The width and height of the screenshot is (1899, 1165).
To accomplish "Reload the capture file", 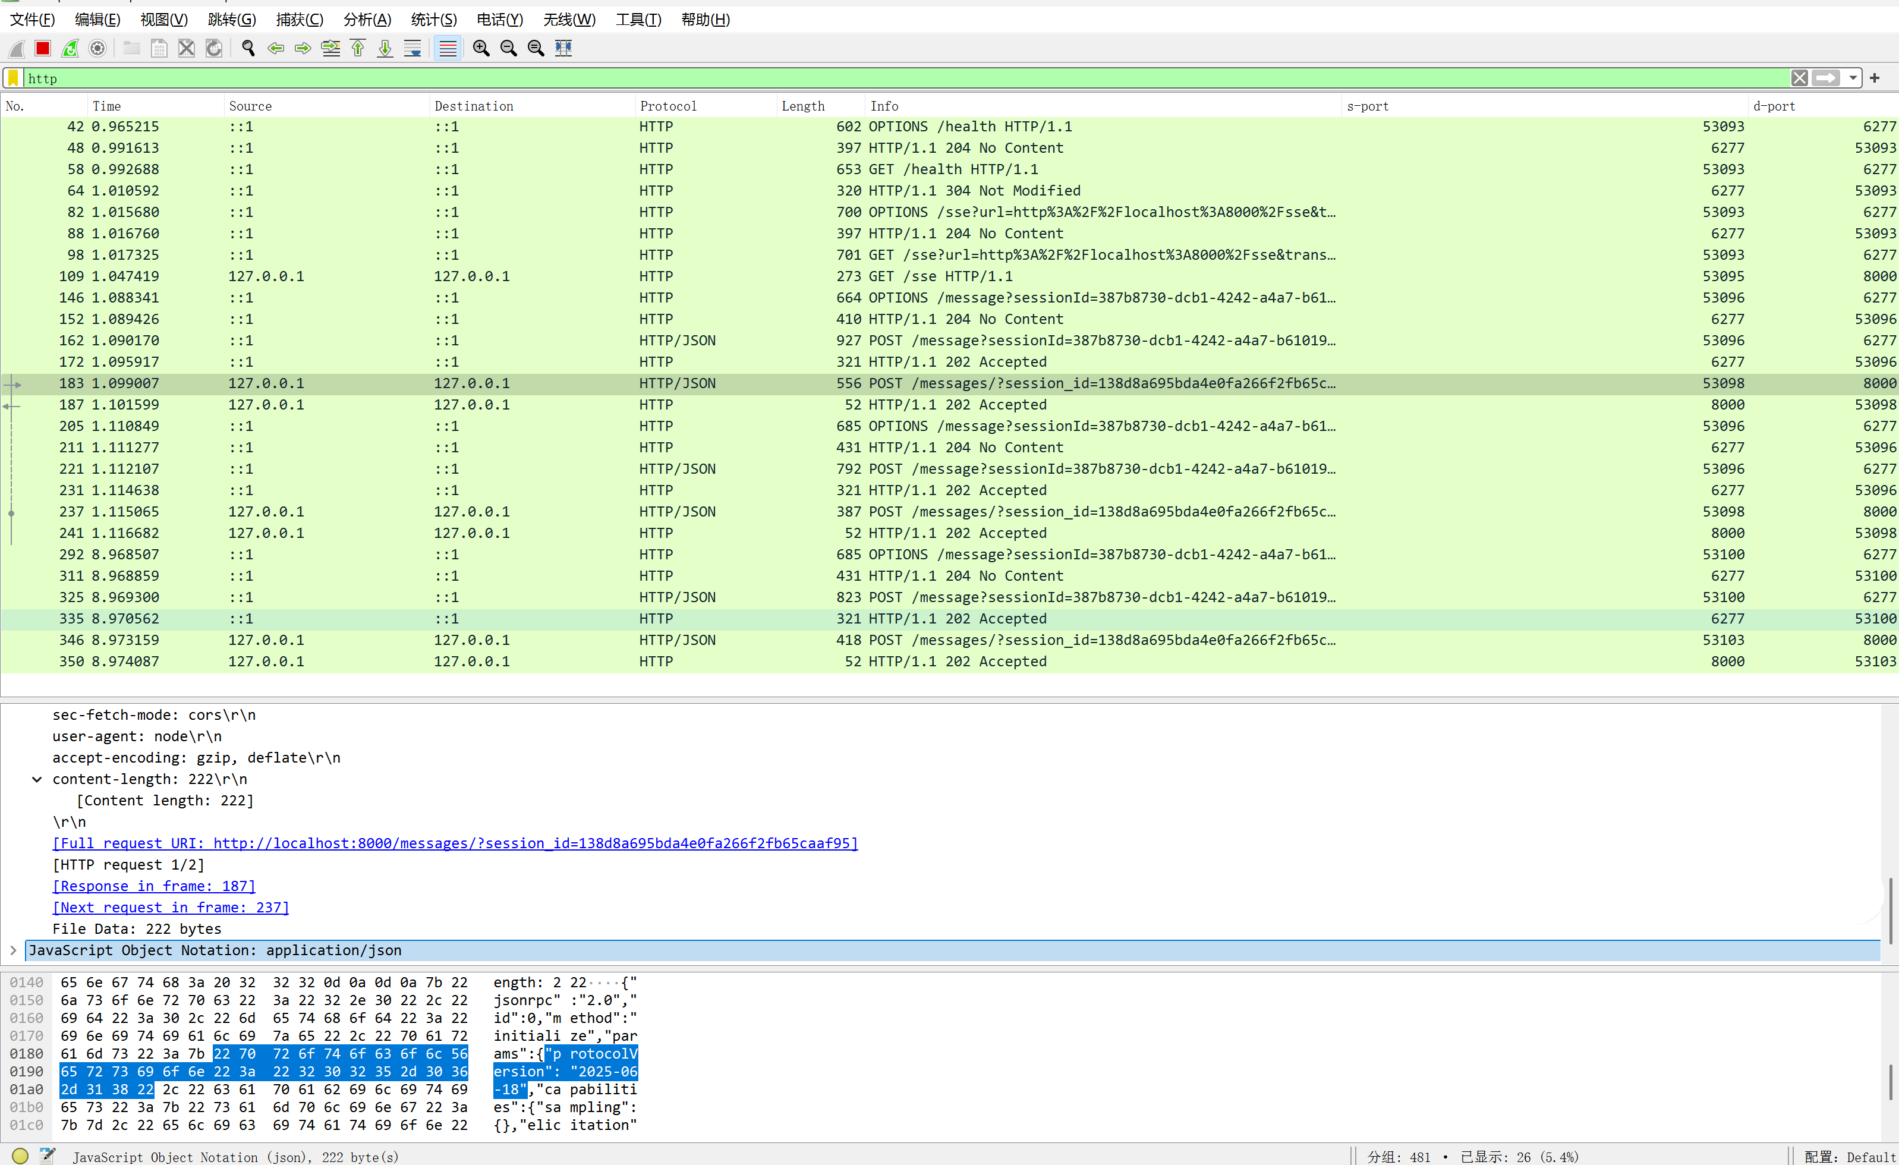I will [214, 49].
